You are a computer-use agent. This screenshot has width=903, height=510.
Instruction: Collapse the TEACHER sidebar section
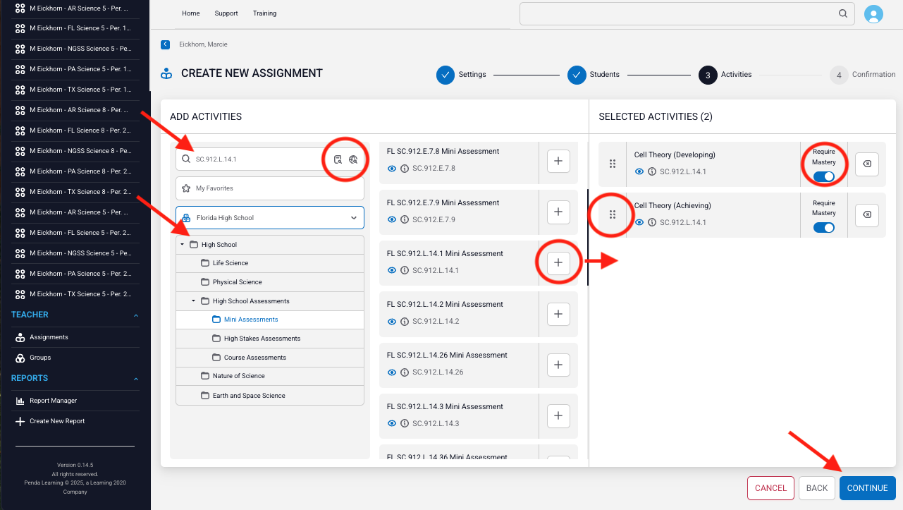(x=136, y=315)
